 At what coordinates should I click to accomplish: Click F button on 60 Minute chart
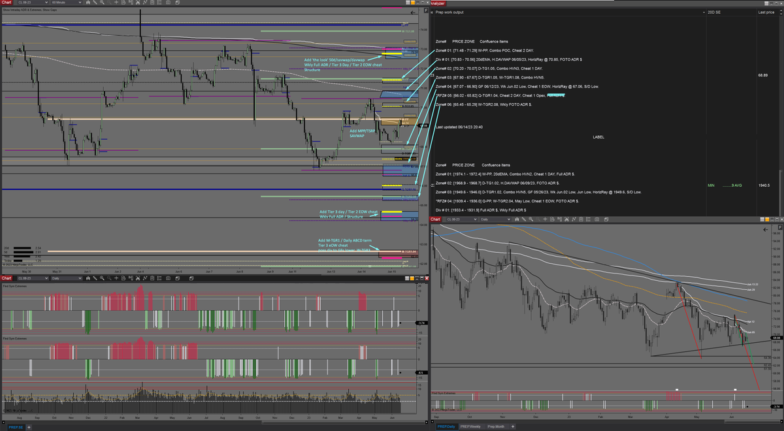[x=426, y=10]
